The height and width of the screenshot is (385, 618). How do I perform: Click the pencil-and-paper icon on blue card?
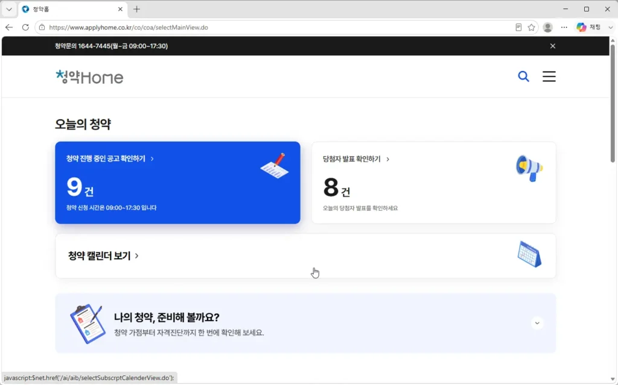[275, 166]
